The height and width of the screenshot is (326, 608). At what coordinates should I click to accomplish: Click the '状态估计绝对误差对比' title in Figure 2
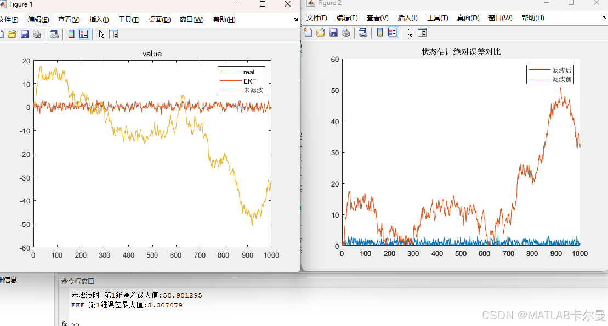click(461, 52)
